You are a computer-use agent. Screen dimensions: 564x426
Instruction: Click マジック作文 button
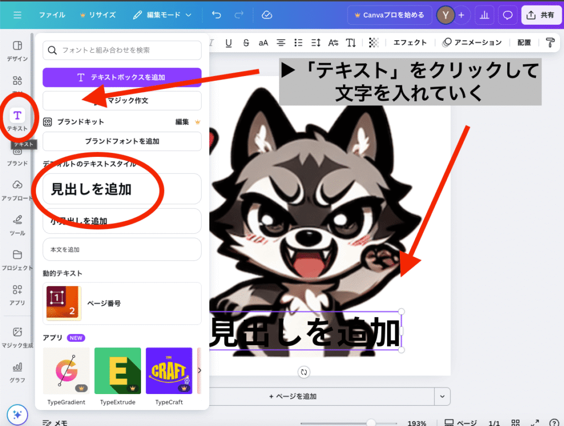pyautogui.click(x=122, y=100)
